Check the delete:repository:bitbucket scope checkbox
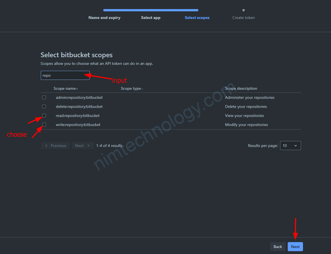Screen dimensions: 331x254 click(44, 106)
